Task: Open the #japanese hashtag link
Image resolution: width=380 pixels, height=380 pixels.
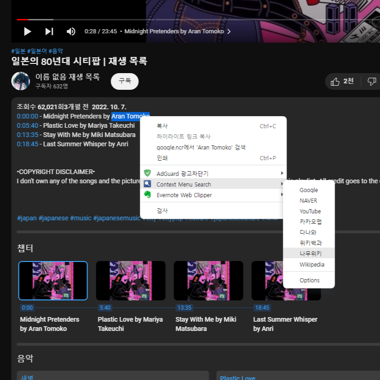Action: 53,218
